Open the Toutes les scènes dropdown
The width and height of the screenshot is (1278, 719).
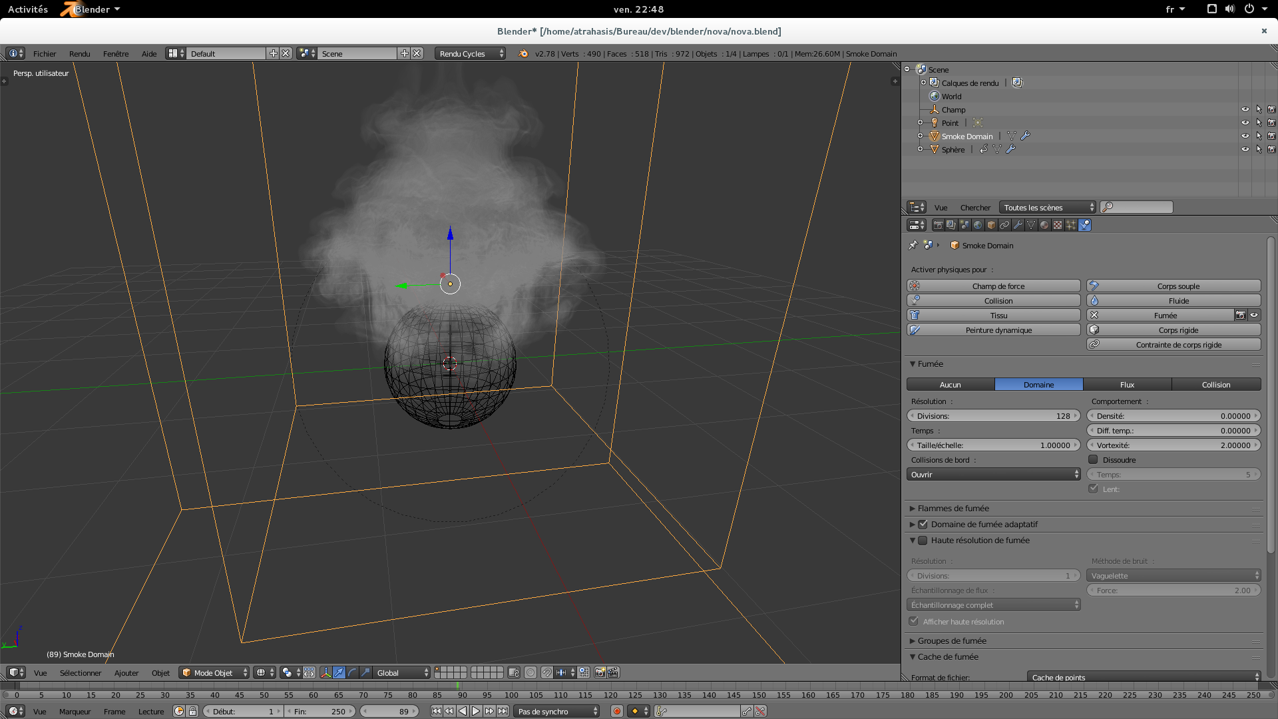[x=1047, y=207]
